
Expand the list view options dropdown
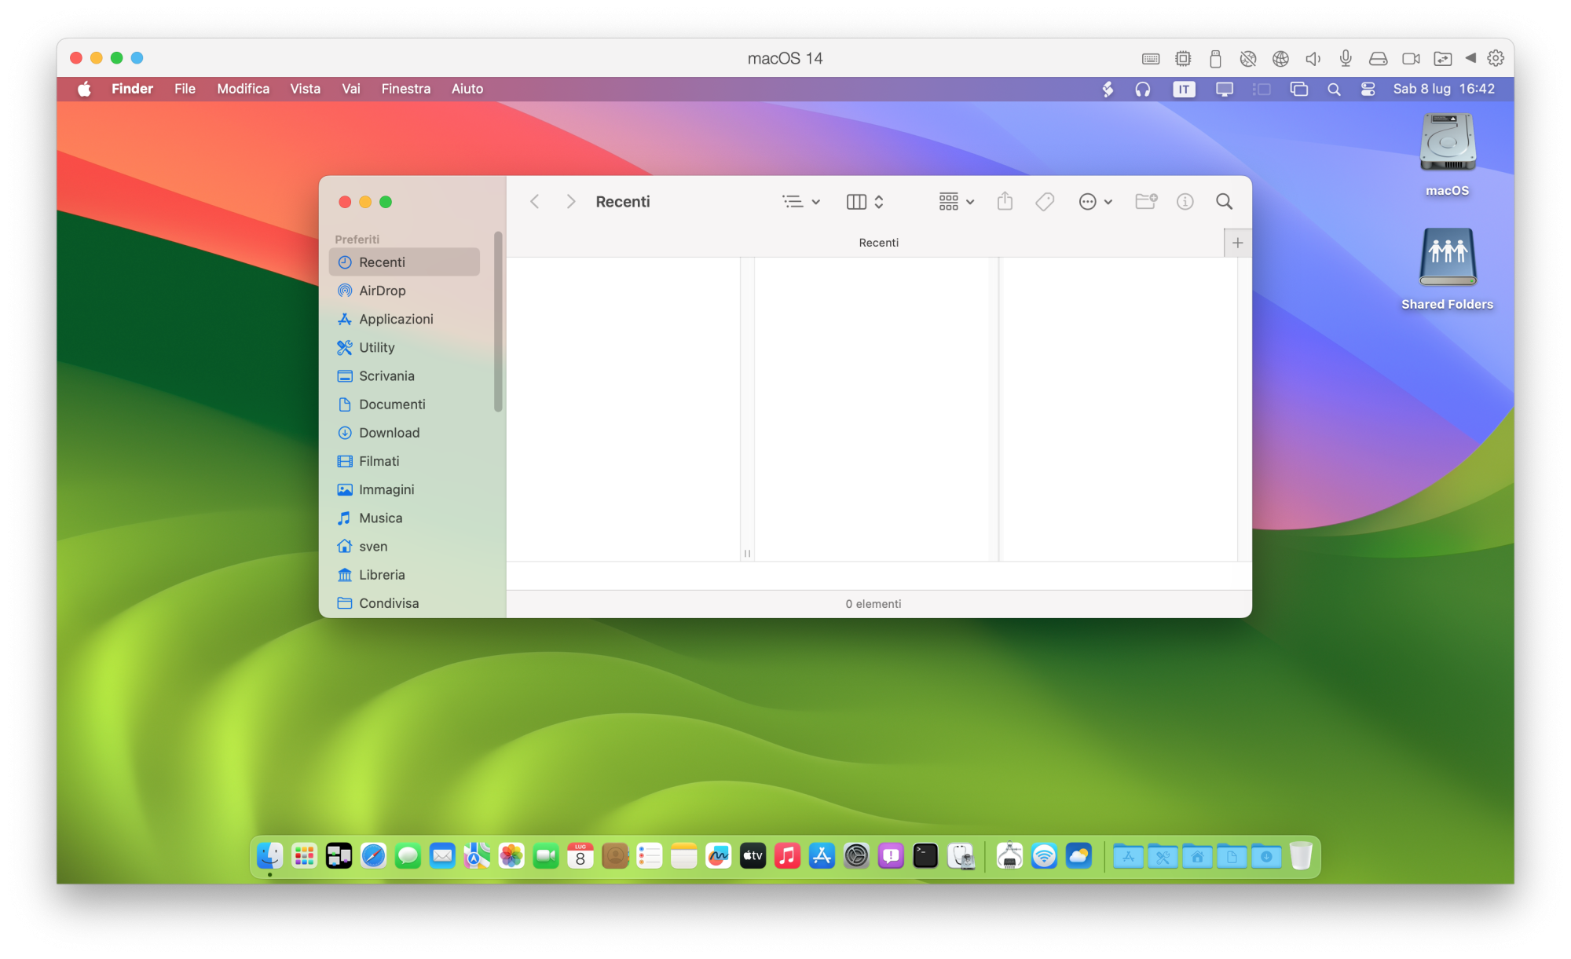pos(801,202)
